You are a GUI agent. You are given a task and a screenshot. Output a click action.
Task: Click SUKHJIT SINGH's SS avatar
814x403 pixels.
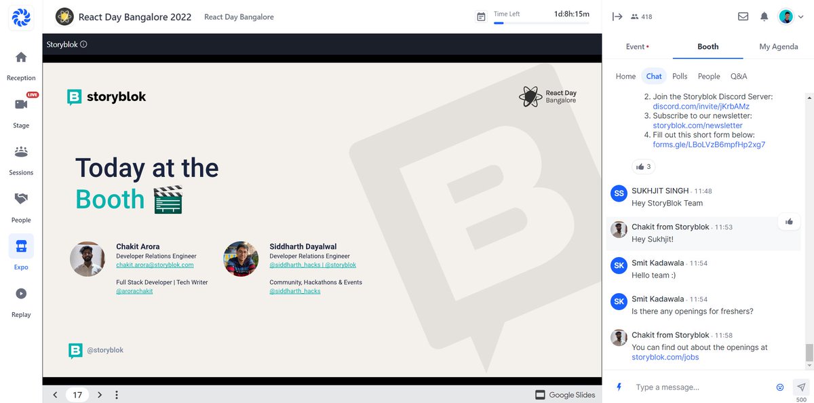[619, 193]
